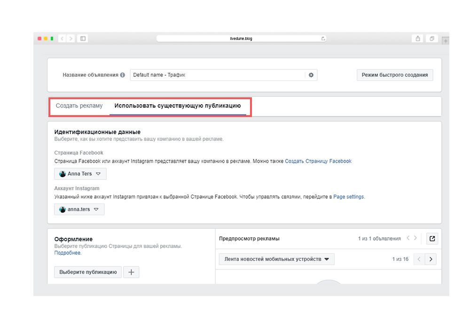Go to next placement preview arrow
470x329 pixels.
click(431, 259)
